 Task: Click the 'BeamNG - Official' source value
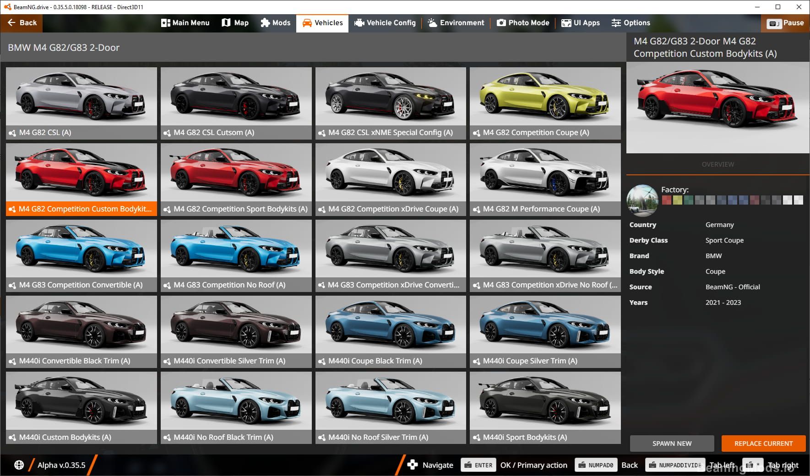[733, 287]
